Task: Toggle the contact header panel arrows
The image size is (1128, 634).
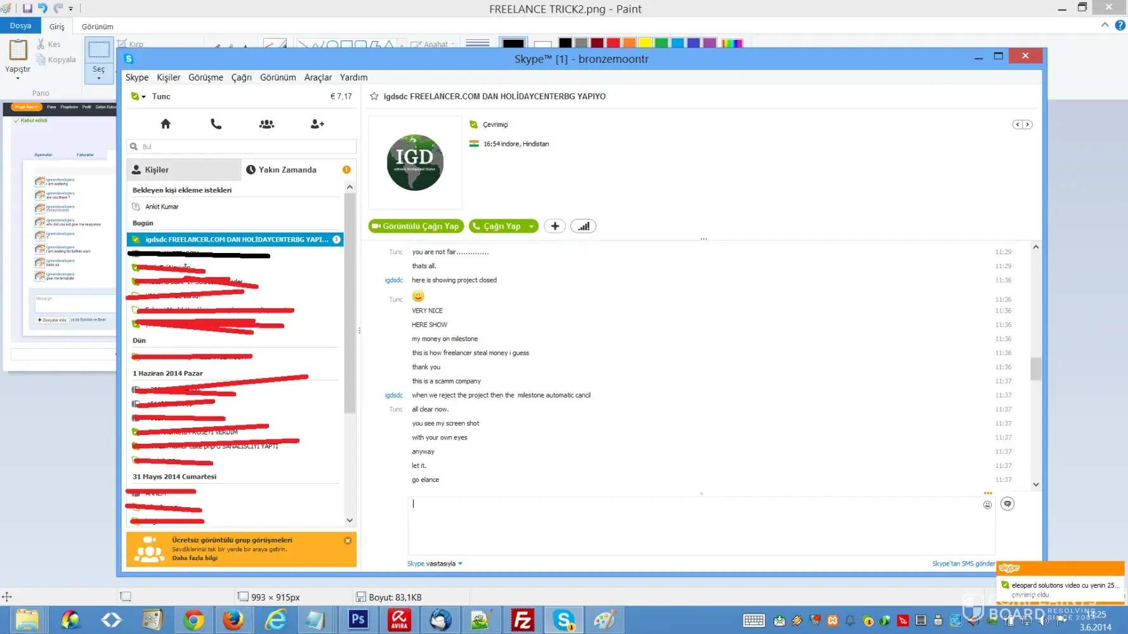Action: (x=1022, y=124)
